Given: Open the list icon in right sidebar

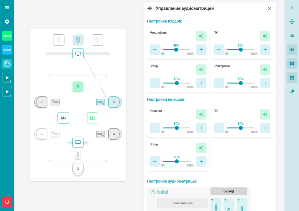Looking at the screenshot, I should click(x=292, y=36).
